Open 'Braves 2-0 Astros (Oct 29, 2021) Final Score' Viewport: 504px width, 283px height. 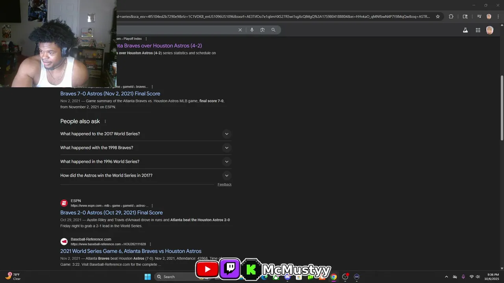point(111,213)
